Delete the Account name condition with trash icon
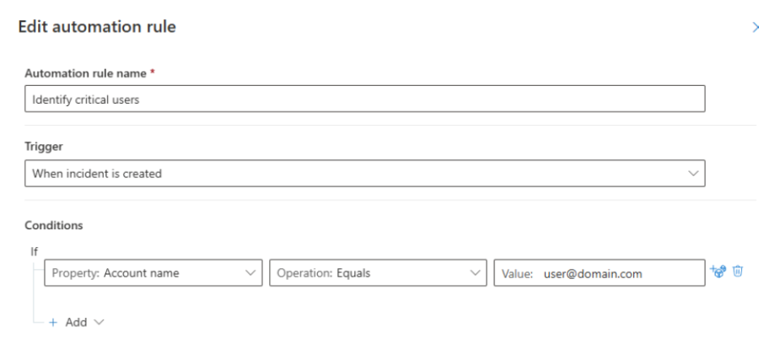The width and height of the screenshot is (759, 349). click(x=738, y=271)
